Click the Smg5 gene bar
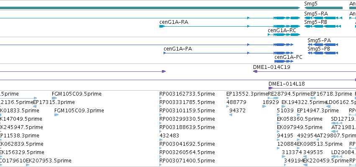Image resolution: width=356 pixels, height=167 pixels. 323,8
